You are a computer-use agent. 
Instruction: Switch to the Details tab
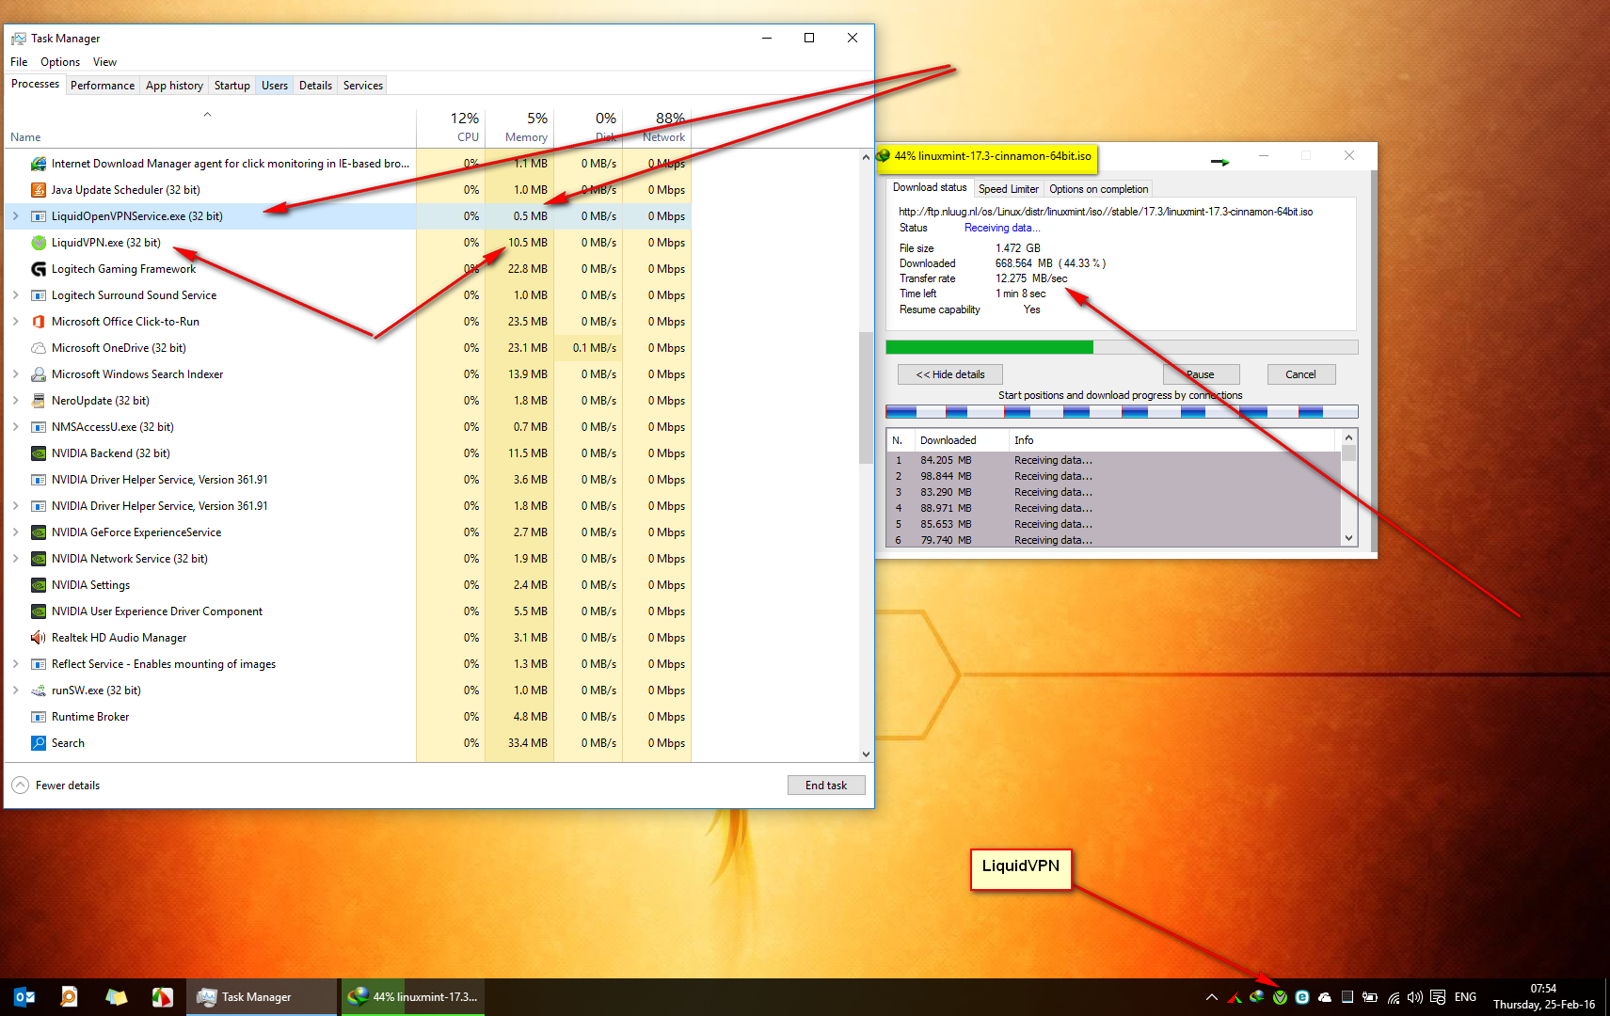tap(315, 86)
